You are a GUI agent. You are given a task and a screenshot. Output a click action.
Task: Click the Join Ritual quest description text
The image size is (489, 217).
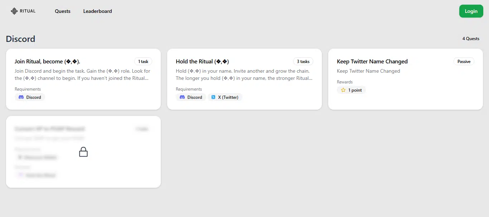tap(82, 74)
